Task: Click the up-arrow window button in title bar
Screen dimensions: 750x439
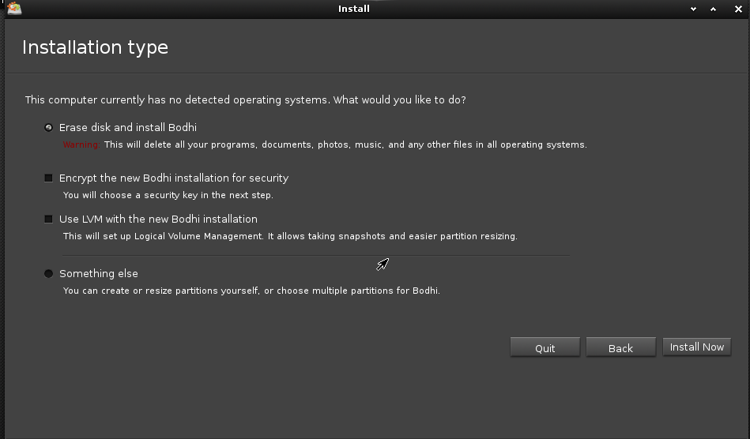Action: pos(713,9)
